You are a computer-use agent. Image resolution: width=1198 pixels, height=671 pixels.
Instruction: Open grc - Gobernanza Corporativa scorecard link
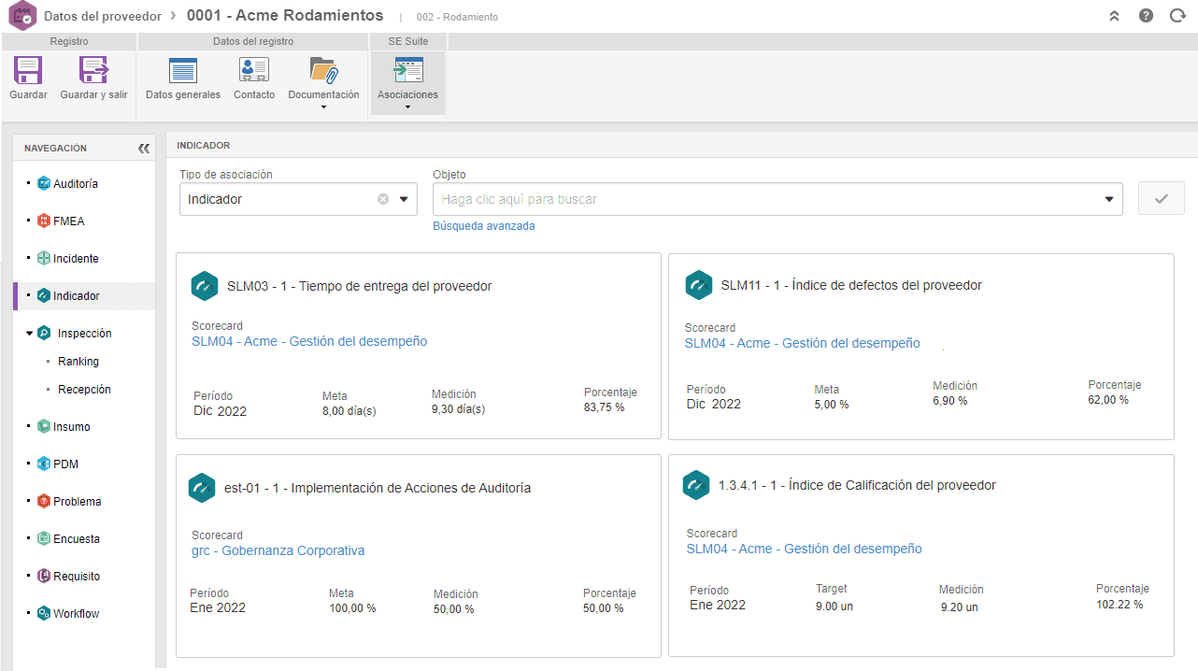278,550
